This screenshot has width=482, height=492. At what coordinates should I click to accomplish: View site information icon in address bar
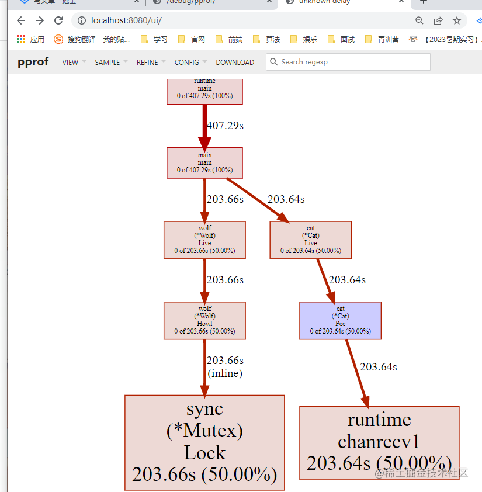(82, 20)
